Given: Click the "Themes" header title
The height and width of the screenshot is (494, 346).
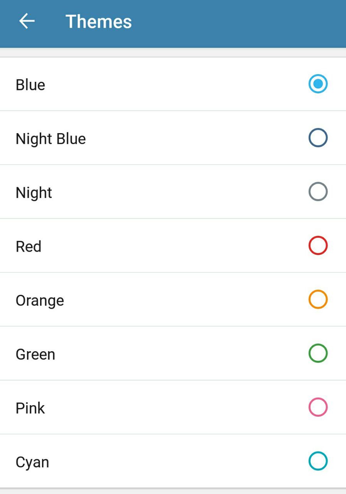Looking at the screenshot, I should tap(99, 21).
